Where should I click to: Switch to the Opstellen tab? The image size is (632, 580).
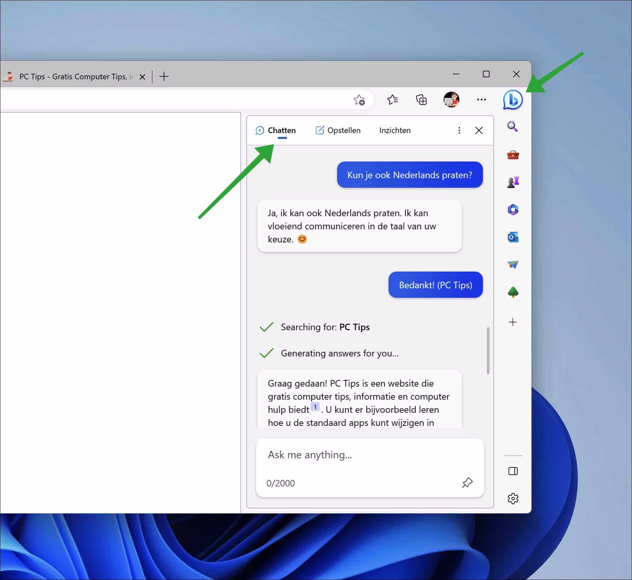pyautogui.click(x=338, y=130)
